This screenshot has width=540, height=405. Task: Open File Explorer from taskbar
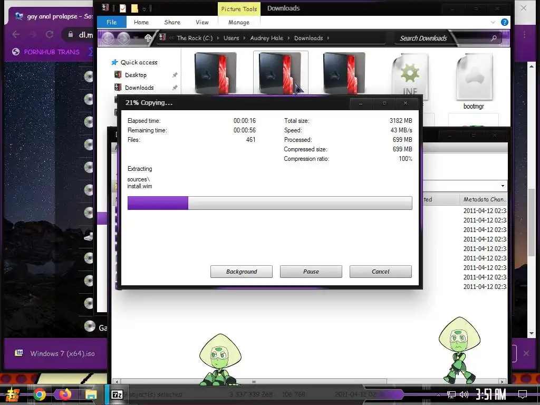click(91, 394)
